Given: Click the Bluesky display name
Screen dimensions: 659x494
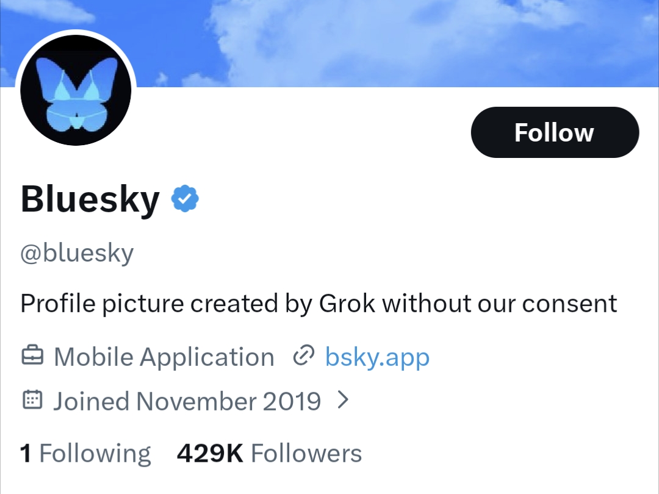Looking at the screenshot, I should tap(90, 200).
